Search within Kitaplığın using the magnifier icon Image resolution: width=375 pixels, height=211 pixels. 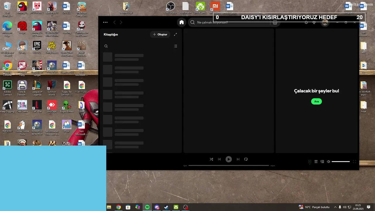click(106, 46)
